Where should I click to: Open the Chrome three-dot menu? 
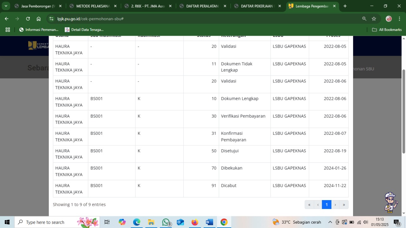(x=399, y=19)
